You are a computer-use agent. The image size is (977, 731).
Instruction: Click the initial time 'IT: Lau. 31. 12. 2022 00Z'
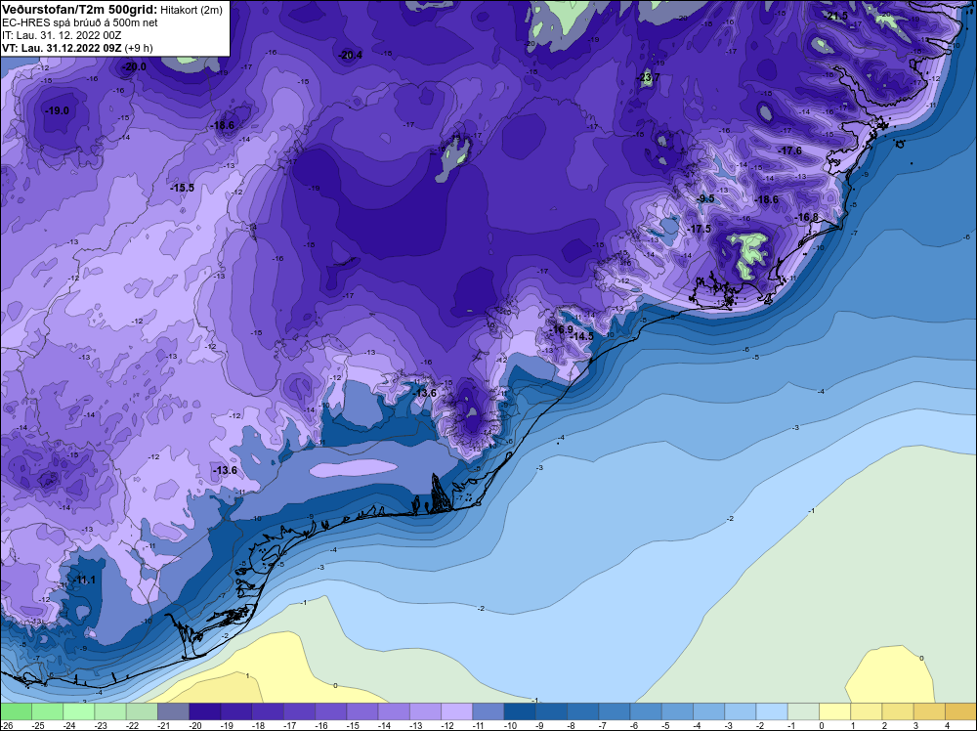click(x=62, y=35)
